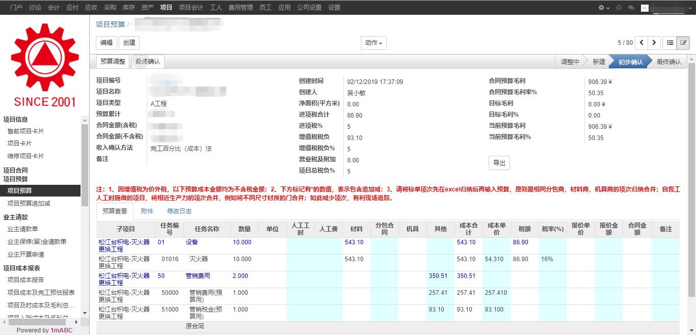Screen dimensions: 696x335
Task: Click task number 51000 cell
Action: (170, 310)
